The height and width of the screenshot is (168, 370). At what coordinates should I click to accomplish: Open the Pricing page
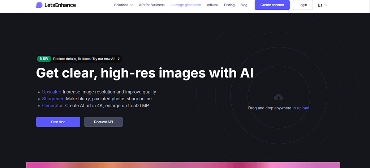229,5
